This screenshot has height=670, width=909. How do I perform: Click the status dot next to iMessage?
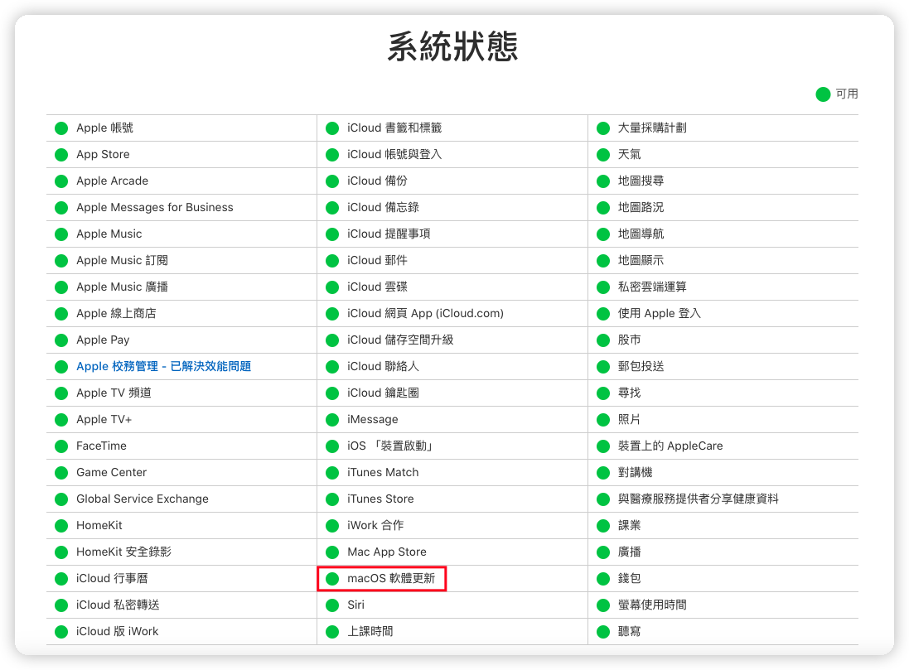(332, 420)
